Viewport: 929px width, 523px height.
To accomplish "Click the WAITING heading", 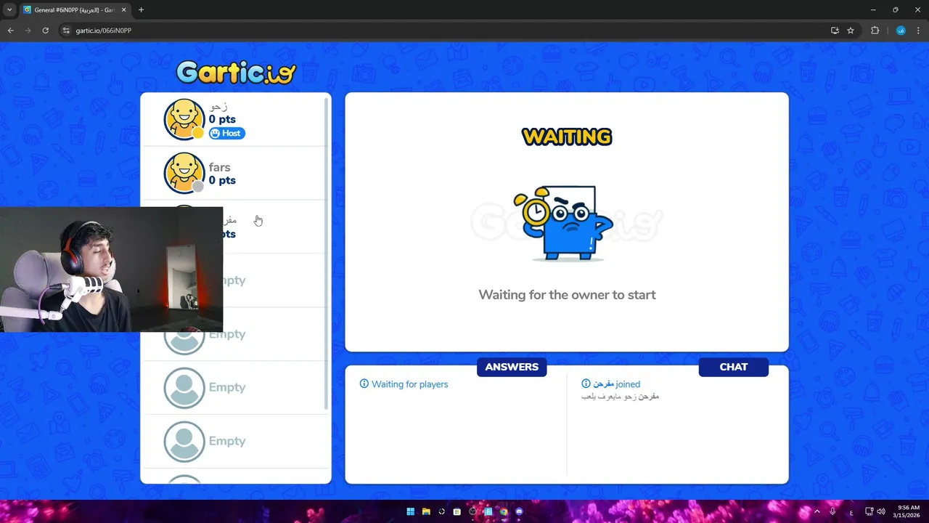I will coord(567,137).
